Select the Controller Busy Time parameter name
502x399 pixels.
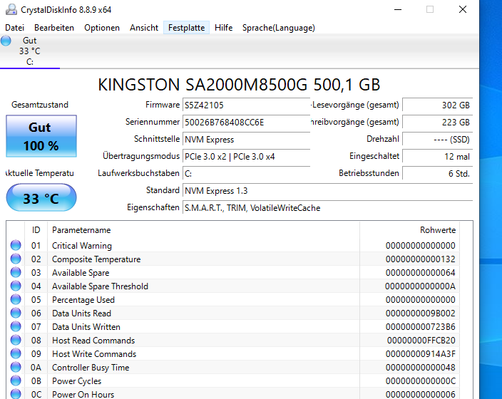(x=91, y=368)
